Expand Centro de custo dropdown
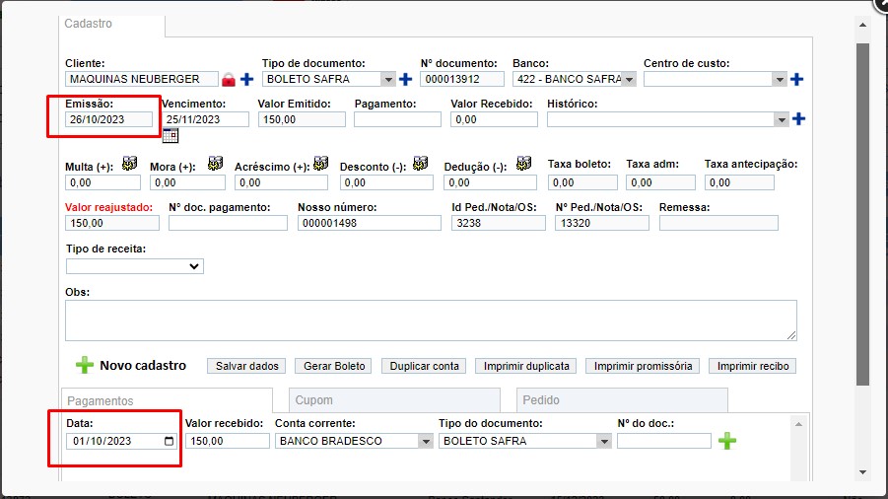Viewport: 888px width, 499px height. pyautogui.click(x=780, y=79)
